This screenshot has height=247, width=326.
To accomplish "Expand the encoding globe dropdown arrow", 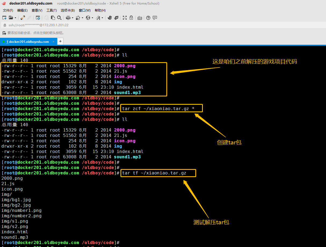I will [92, 18].
